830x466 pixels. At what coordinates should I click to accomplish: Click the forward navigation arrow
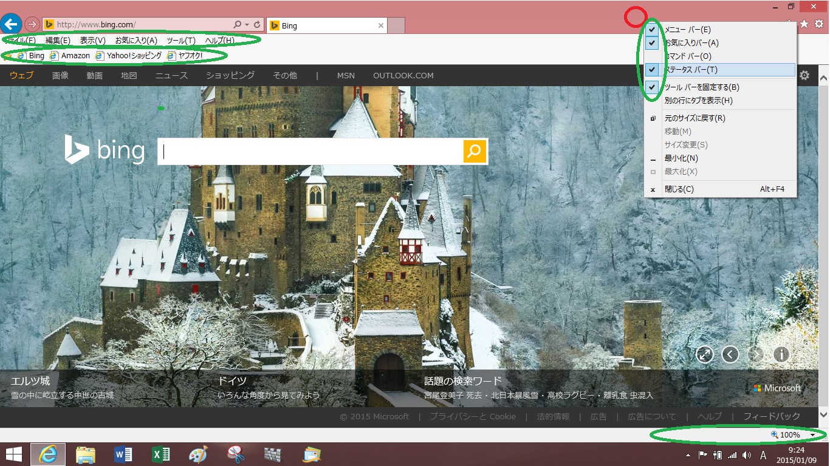tap(32, 25)
